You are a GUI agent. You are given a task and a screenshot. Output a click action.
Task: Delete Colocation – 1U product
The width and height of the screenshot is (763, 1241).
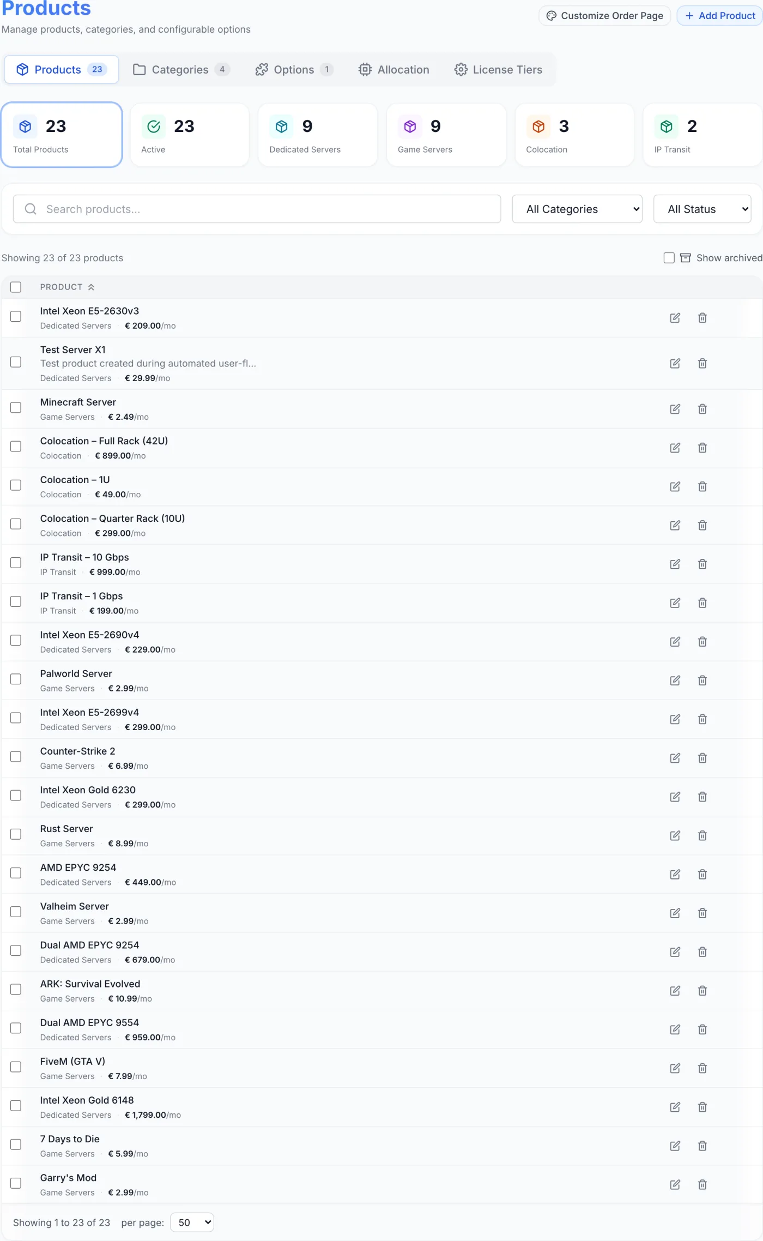[702, 486]
